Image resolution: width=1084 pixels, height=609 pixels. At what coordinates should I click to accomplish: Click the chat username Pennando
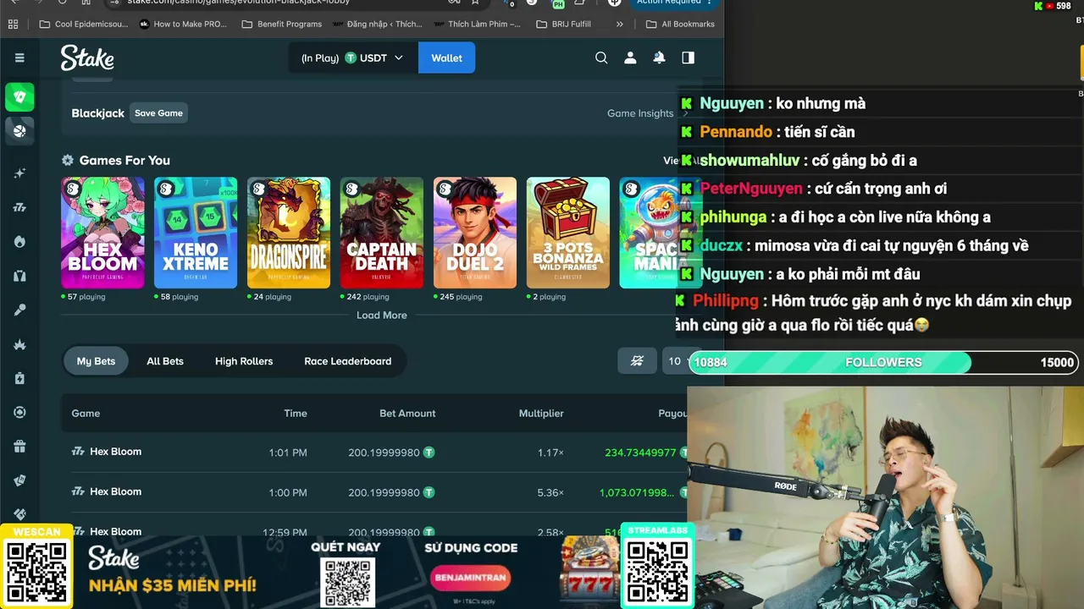click(736, 132)
